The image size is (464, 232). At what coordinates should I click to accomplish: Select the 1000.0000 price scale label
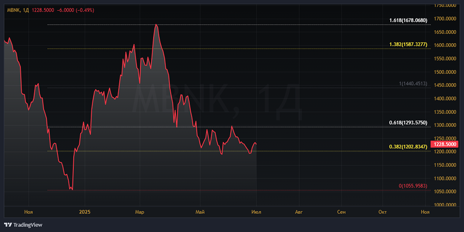pos(445,205)
